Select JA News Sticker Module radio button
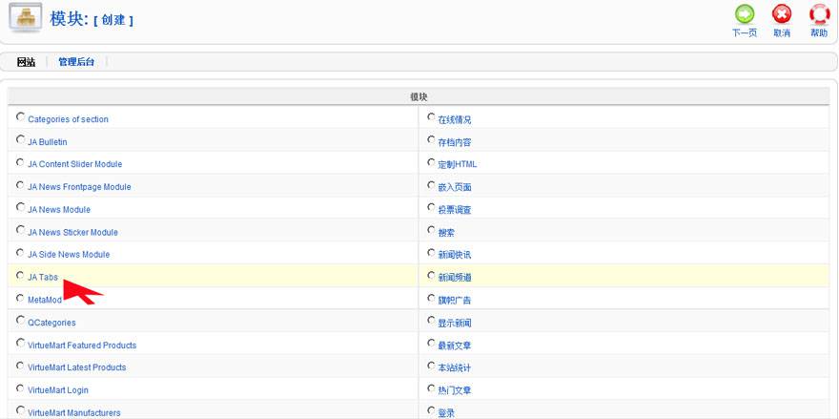The image size is (839, 419). click(20, 230)
